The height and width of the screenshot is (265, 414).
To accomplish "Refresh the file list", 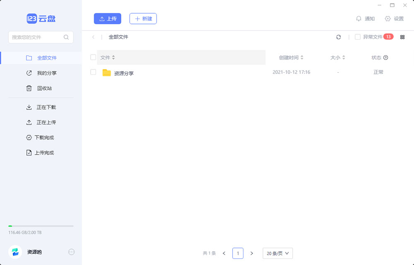I will click(x=339, y=37).
